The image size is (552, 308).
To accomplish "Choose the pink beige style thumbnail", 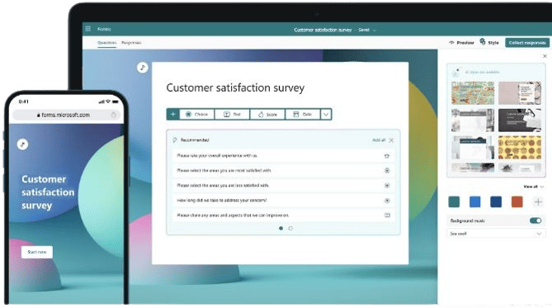I will coord(520,93).
